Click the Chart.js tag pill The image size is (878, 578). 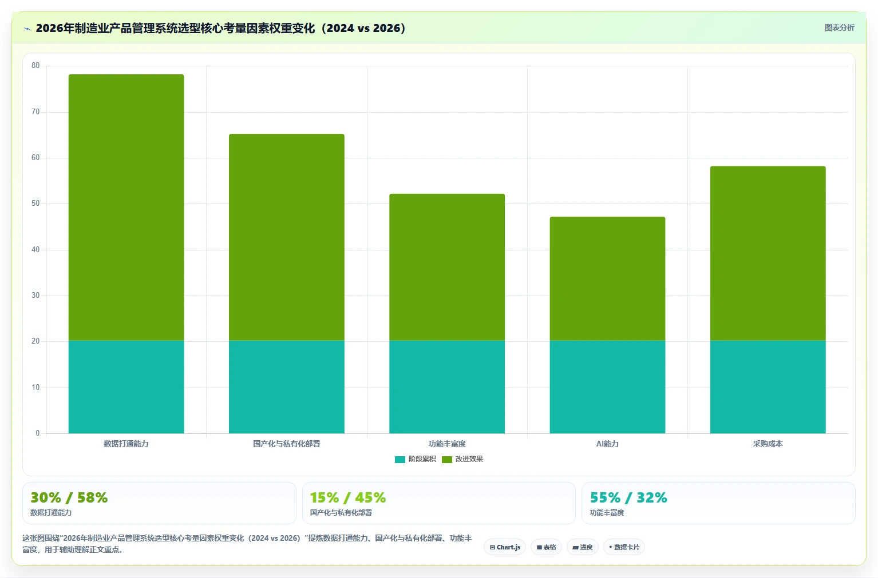coord(505,547)
